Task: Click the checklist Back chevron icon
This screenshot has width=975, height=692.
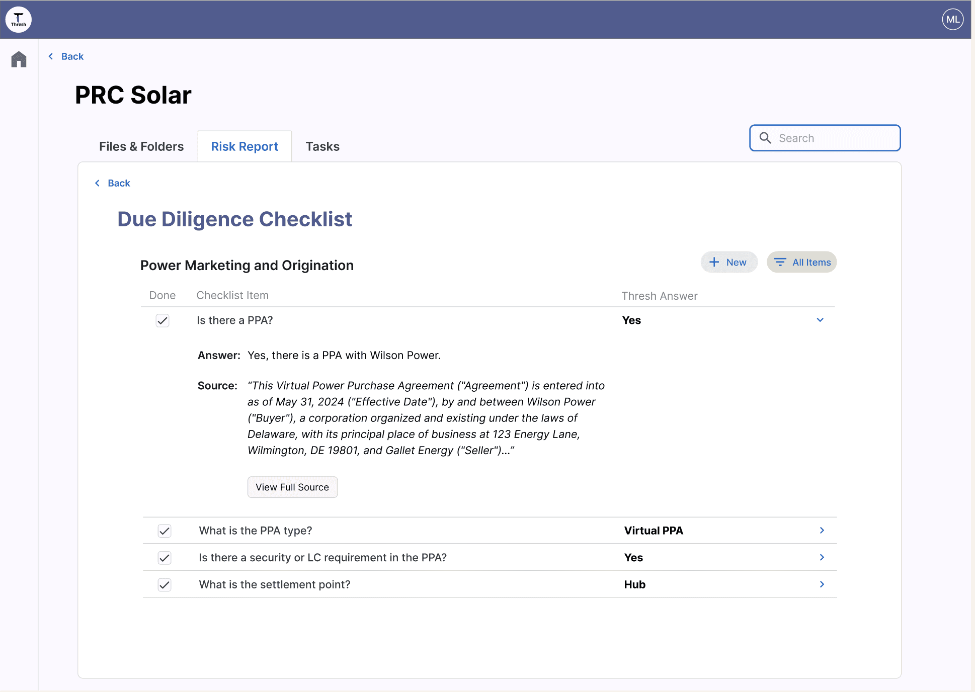Action: (x=98, y=183)
